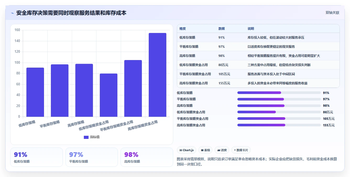Click the 平衡库存策略资金占用 cell in table
This screenshot has height=177, width=350.
pyautogui.click(x=195, y=74)
